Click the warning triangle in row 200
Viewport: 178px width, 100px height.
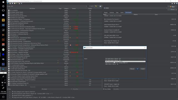70,45
